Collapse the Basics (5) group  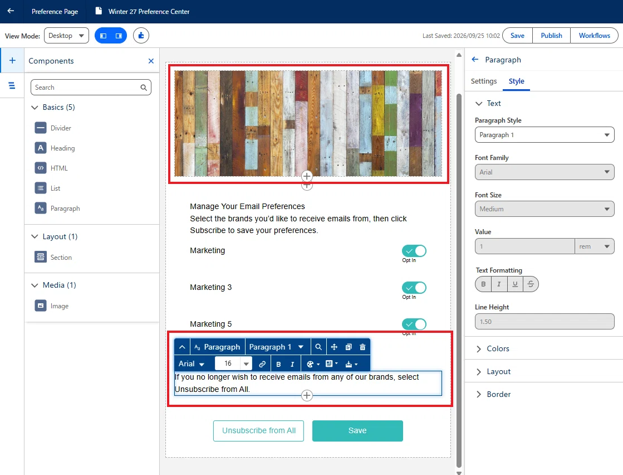point(35,108)
